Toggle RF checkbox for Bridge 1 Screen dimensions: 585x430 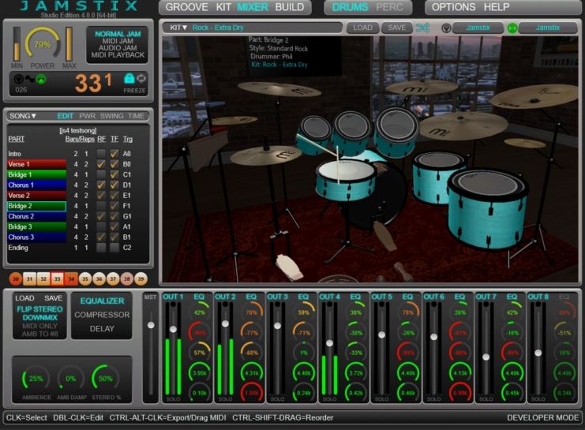101,174
